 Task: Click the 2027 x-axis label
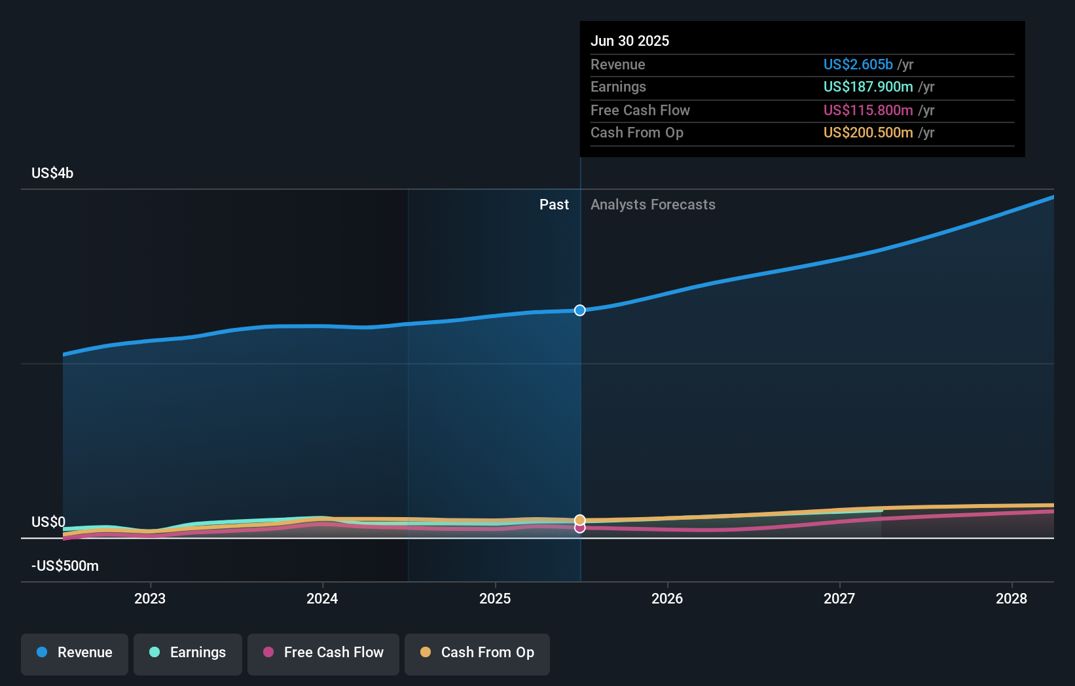coord(839,598)
